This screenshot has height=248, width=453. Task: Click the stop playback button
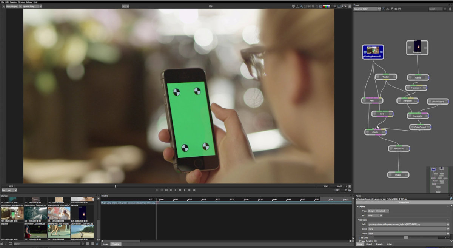pos(180,190)
